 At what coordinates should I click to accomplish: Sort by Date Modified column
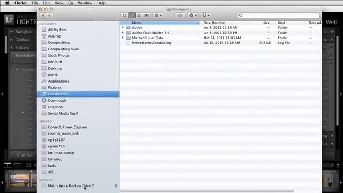[x=225, y=23]
